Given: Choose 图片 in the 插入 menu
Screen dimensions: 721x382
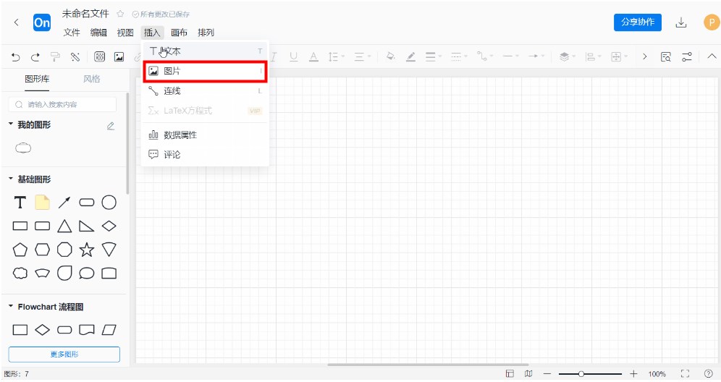Looking at the screenshot, I should [x=205, y=71].
